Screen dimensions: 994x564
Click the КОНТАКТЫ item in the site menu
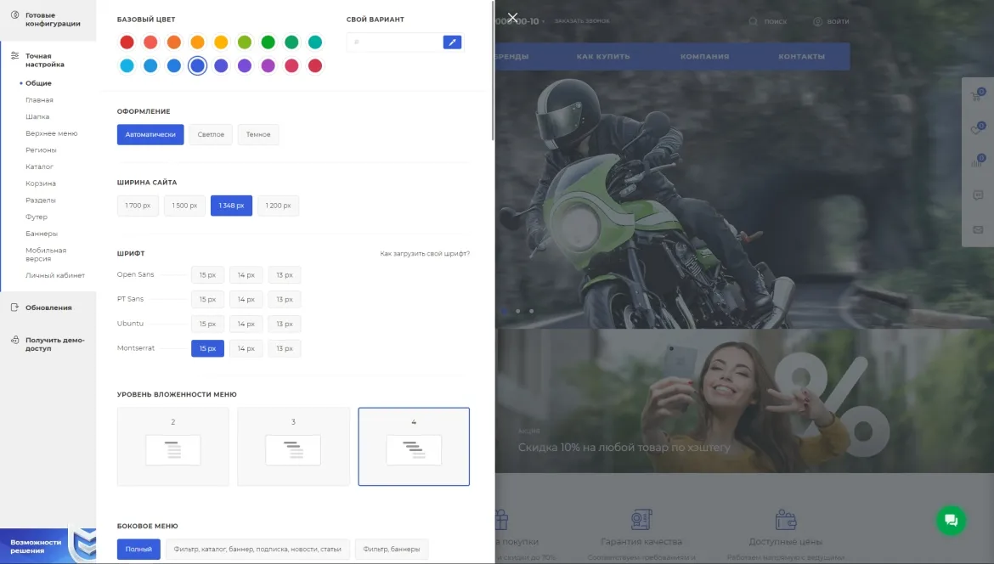[801, 56]
